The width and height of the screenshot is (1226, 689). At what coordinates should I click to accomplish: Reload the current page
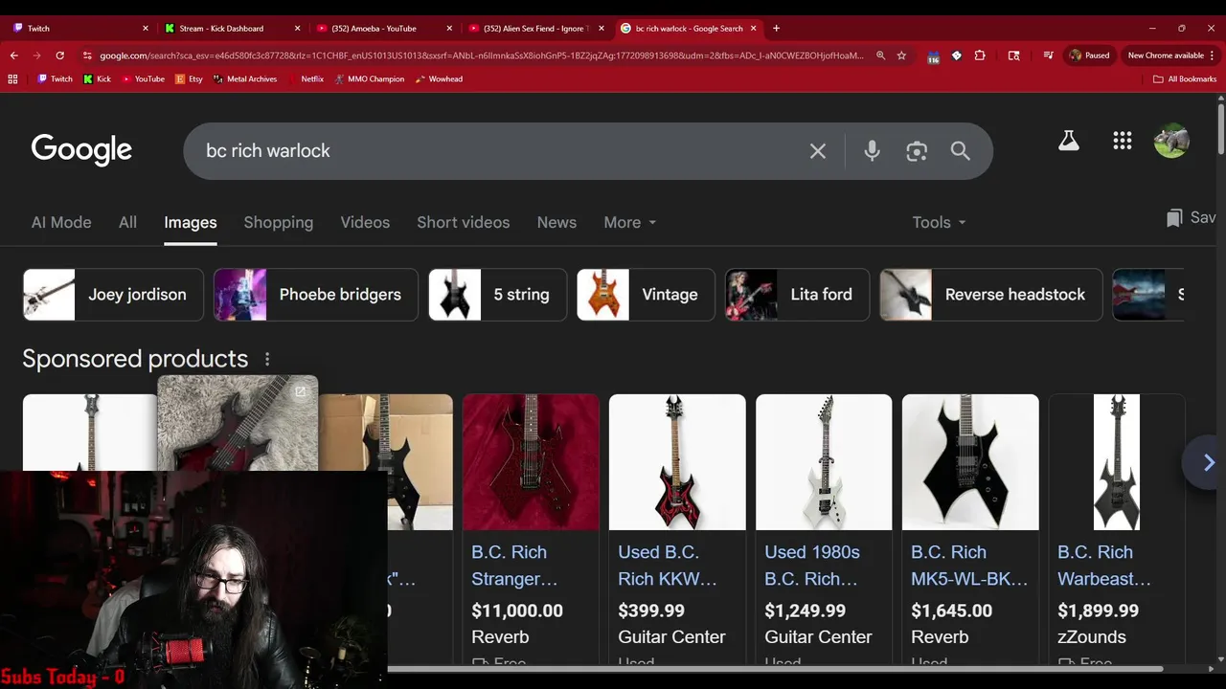click(x=59, y=56)
